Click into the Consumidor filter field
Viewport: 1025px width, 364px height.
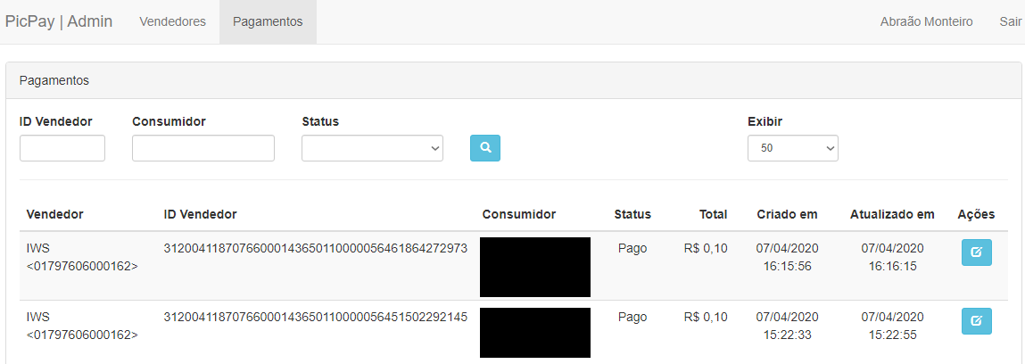(203, 148)
